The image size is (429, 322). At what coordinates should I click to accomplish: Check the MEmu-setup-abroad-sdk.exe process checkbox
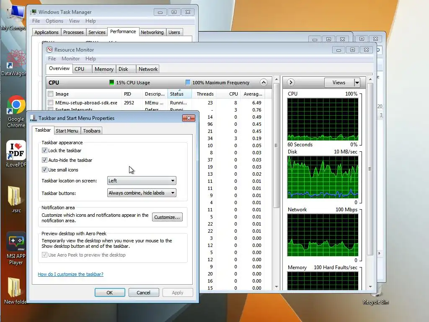[x=50, y=103]
